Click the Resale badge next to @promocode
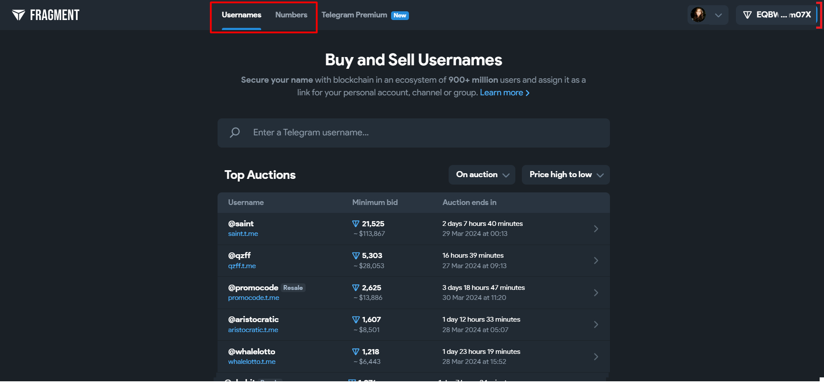The image size is (824, 390). 293,288
